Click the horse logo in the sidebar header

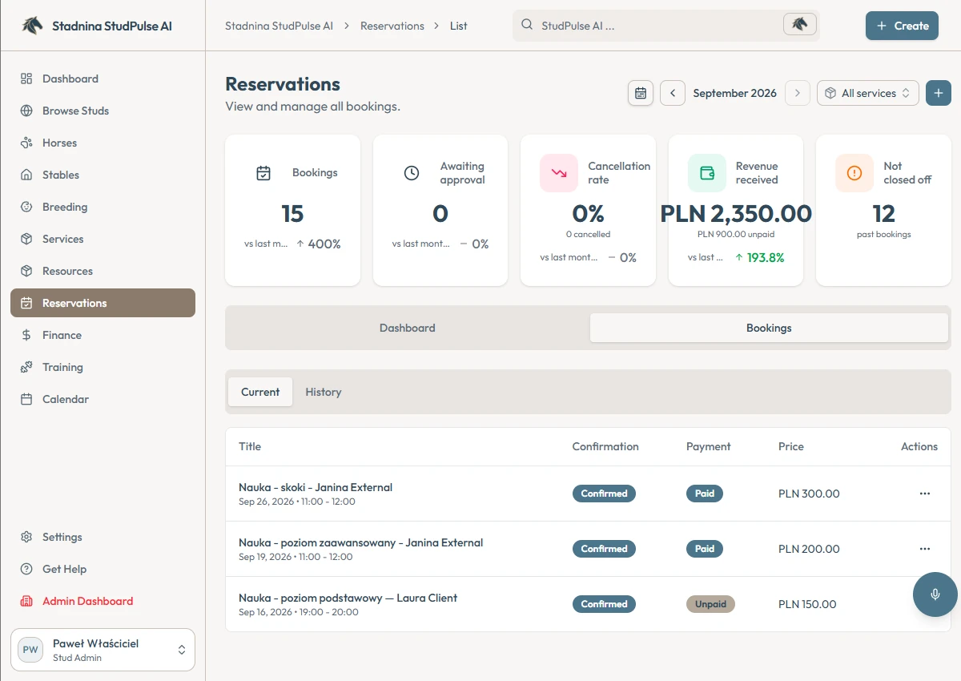(32, 26)
